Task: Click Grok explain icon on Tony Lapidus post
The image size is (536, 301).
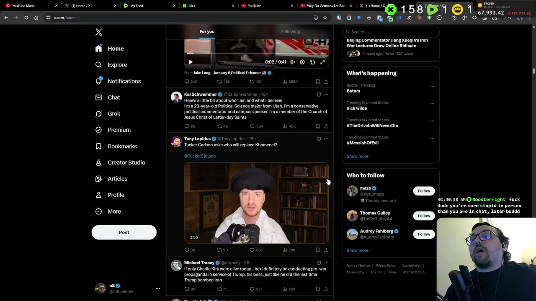Action: [x=319, y=139]
